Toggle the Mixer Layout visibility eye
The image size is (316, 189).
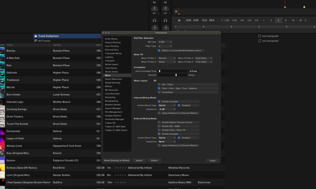click(x=154, y=80)
